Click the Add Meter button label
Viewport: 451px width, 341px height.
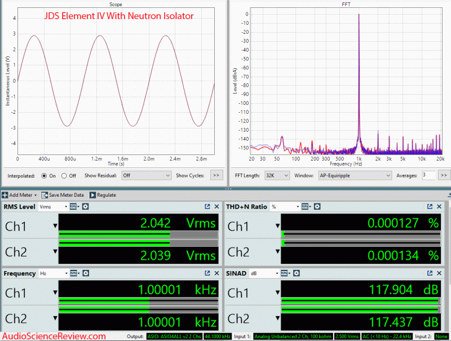click(x=21, y=195)
